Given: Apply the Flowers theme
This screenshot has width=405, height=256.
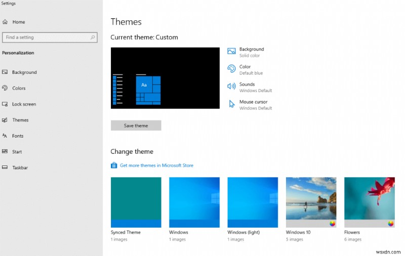Looking at the screenshot, I should coord(369,202).
